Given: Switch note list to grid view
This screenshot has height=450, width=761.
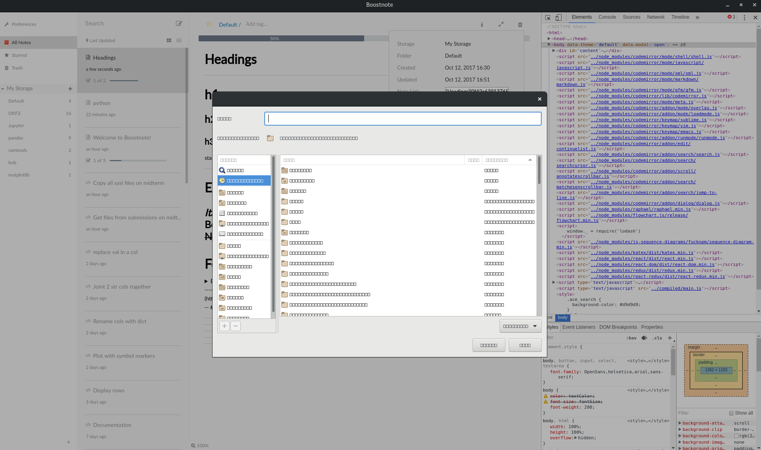Looking at the screenshot, I should coord(169,41).
